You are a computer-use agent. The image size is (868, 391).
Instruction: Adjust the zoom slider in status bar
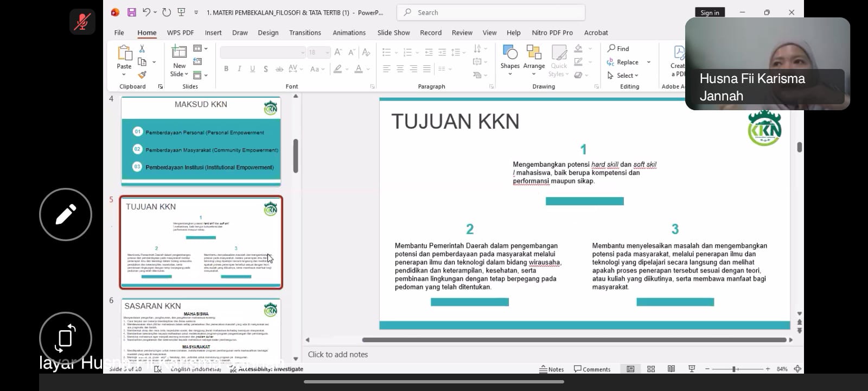[734, 369]
